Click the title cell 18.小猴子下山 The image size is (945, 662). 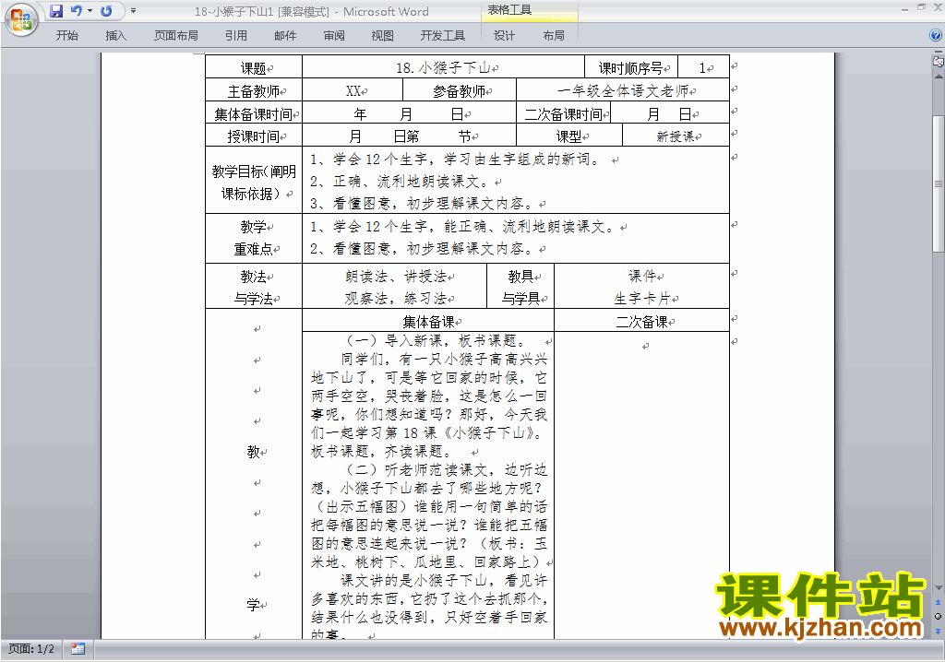[x=444, y=67]
